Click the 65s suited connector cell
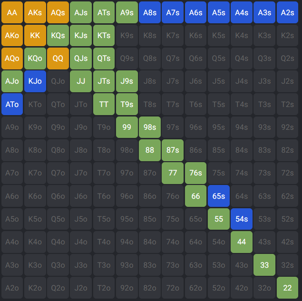Viewport: 302px width, 301px height. coord(219,196)
